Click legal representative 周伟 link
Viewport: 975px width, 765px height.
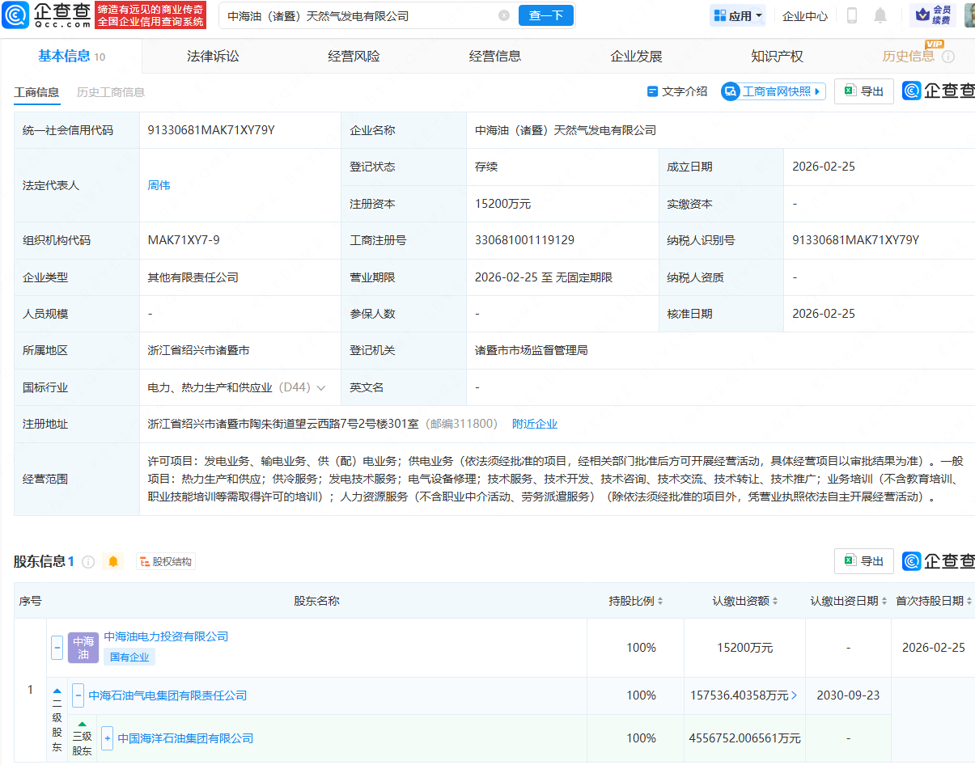[x=159, y=185]
